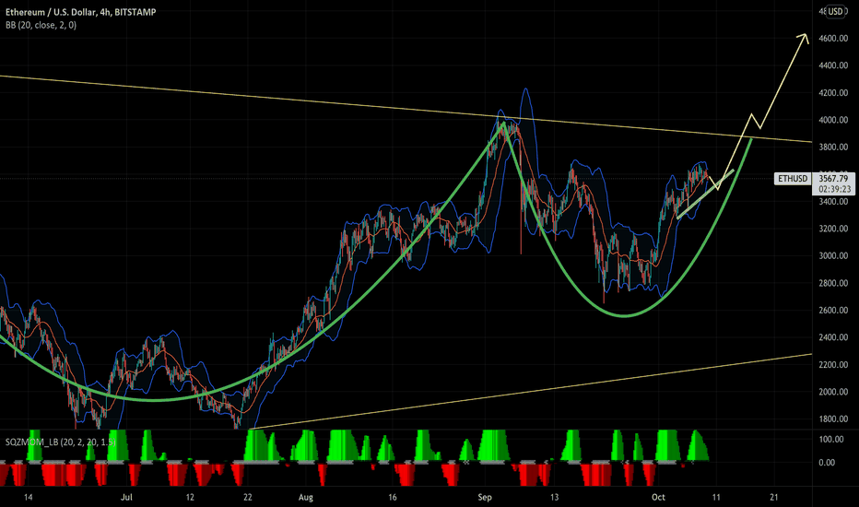
Task: Click the 16 date label on time axis
Action: (x=393, y=497)
